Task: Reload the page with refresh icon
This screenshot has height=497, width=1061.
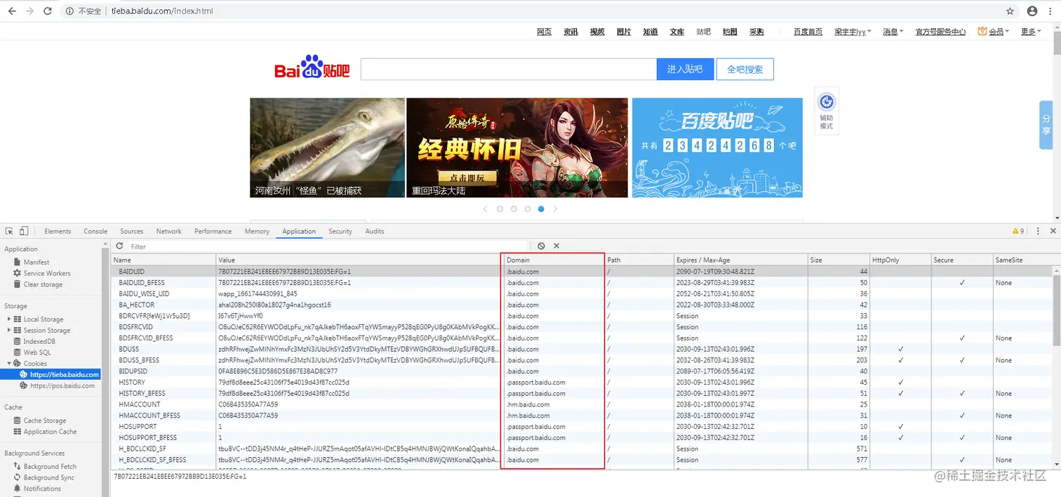Action: tap(48, 11)
